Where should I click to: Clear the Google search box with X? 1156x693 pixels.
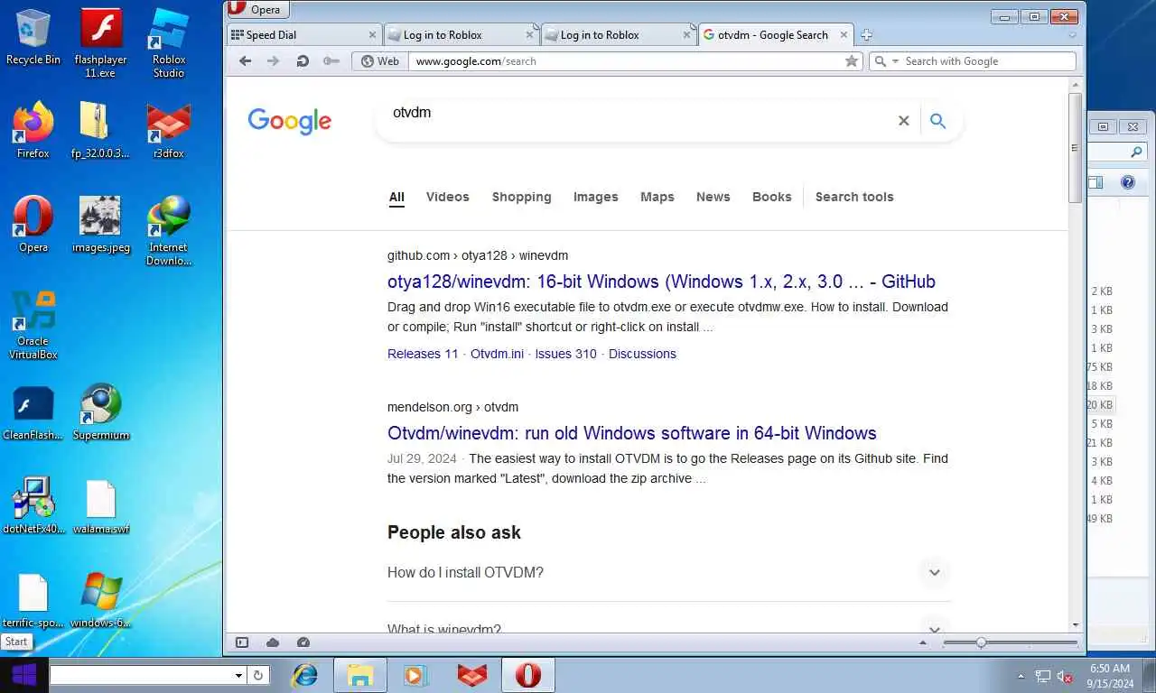[903, 121]
